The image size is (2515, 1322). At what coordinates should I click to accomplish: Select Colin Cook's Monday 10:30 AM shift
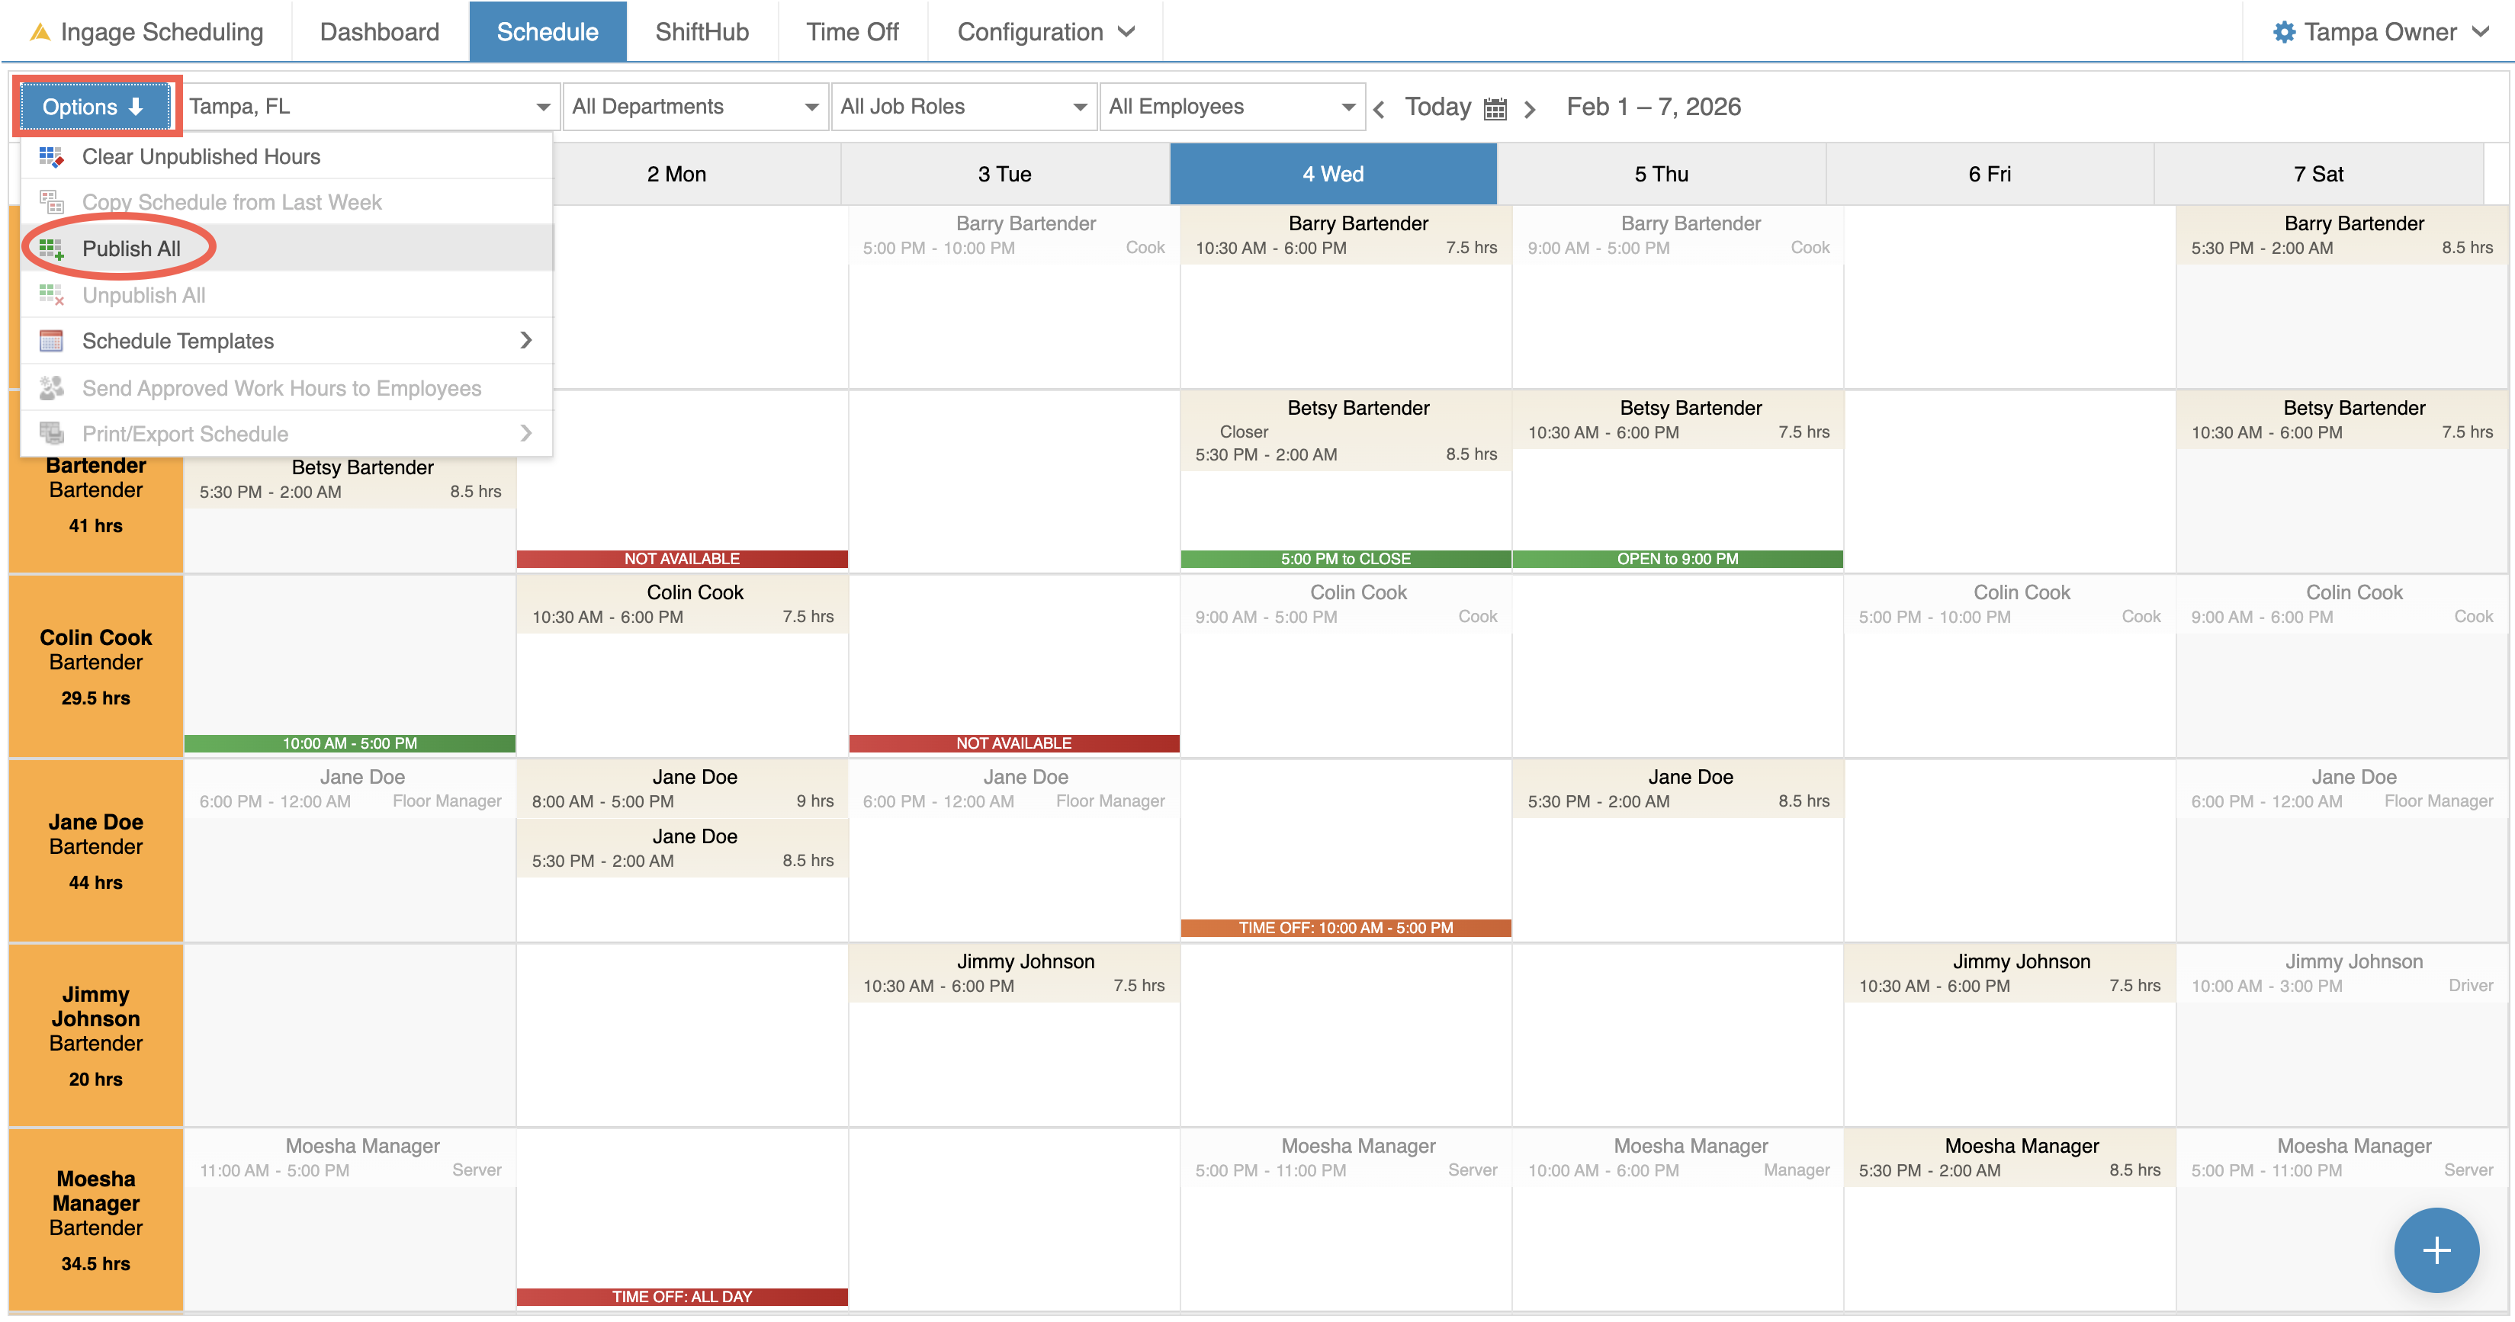pos(682,605)
